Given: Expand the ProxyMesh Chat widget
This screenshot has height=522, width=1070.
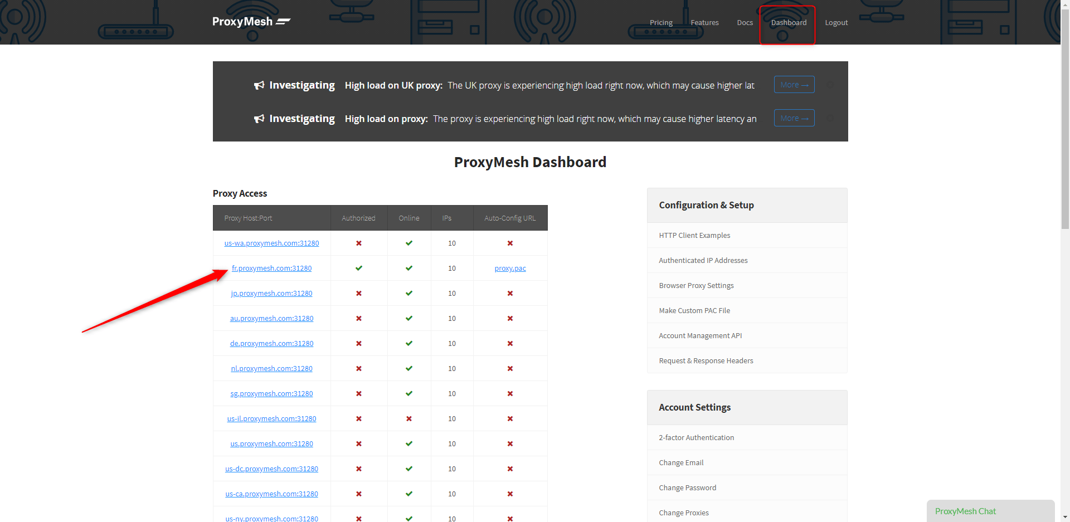Looking at the screenshot, I should [x=990, y=511].
